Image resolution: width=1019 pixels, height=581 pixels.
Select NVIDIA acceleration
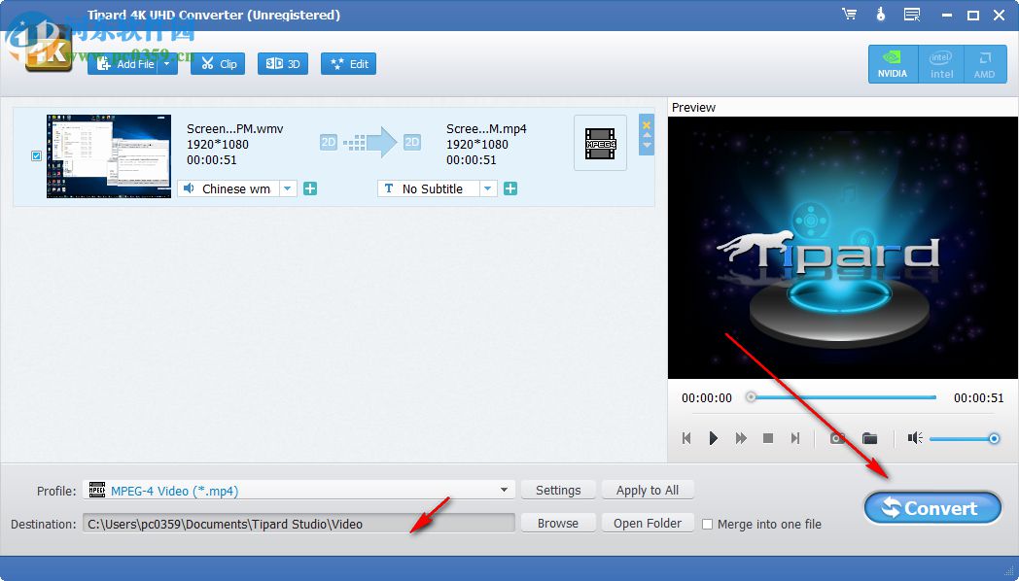tap(892, 63)
